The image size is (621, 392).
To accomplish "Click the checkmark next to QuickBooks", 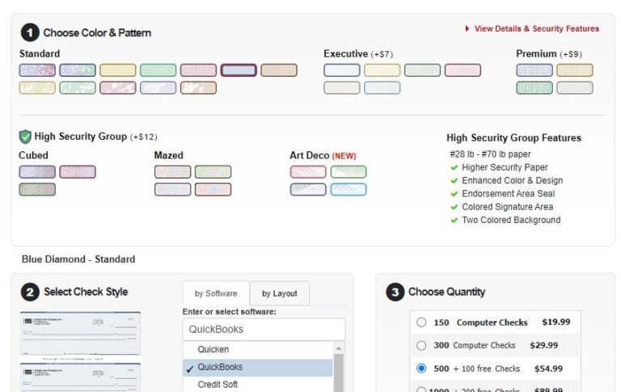I will 189,368.
